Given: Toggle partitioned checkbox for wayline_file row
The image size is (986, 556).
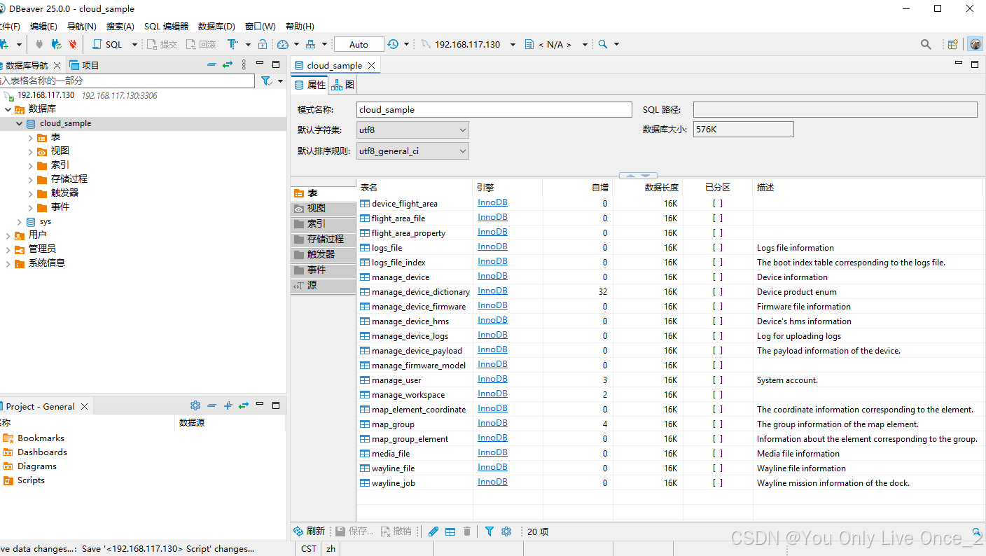Looking at the screenshot, I should [x=718, y=468].
